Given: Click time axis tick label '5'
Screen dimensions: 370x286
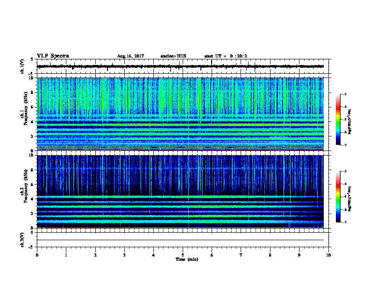Looking at the screenshot, I should click(183, 255).
